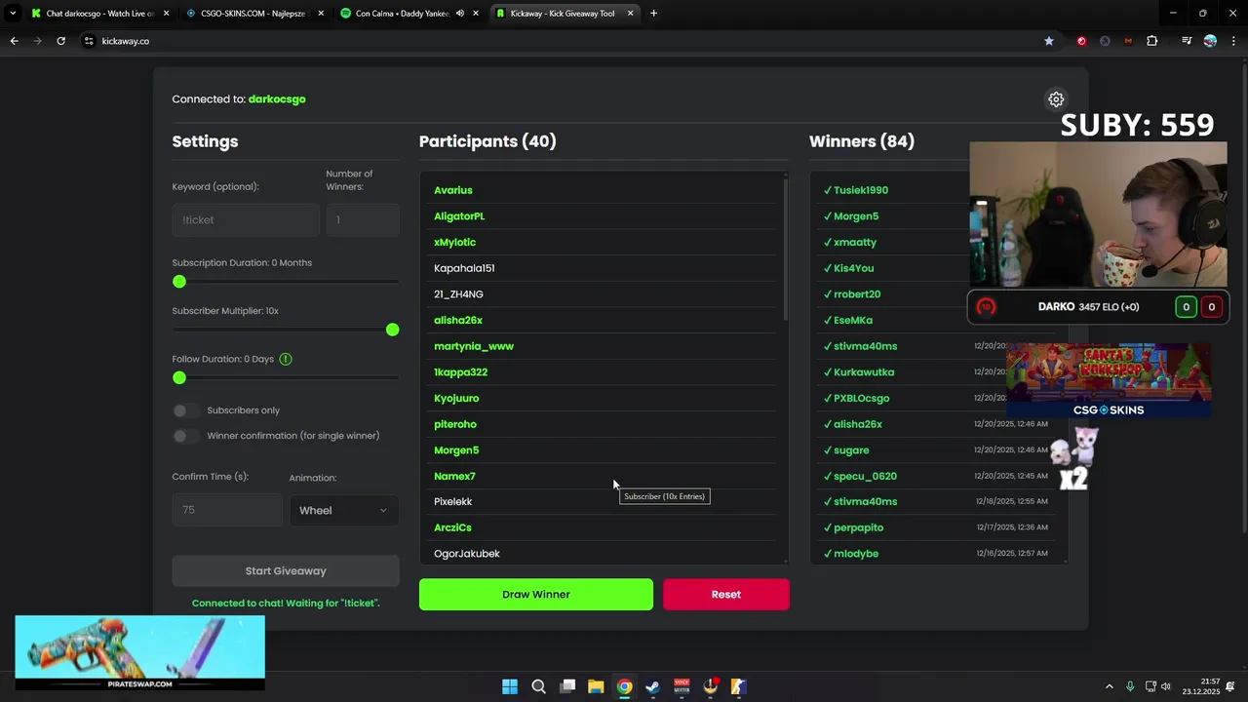Select participant martynia_www

pos(474,346)
